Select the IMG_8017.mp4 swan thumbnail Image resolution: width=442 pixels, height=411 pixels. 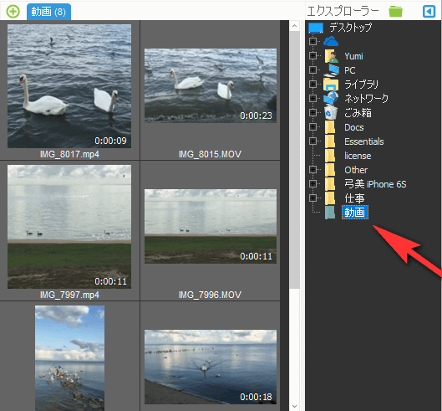point(69,86)
